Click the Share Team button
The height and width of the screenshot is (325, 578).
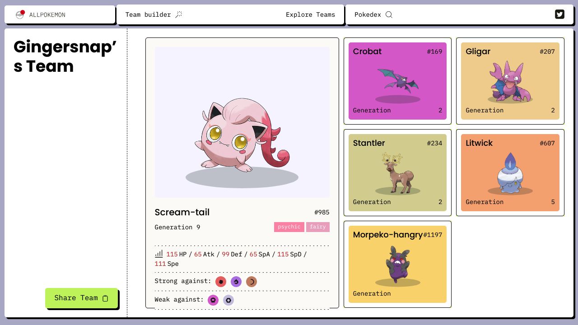pyautogui.click(x=82, y=298)
